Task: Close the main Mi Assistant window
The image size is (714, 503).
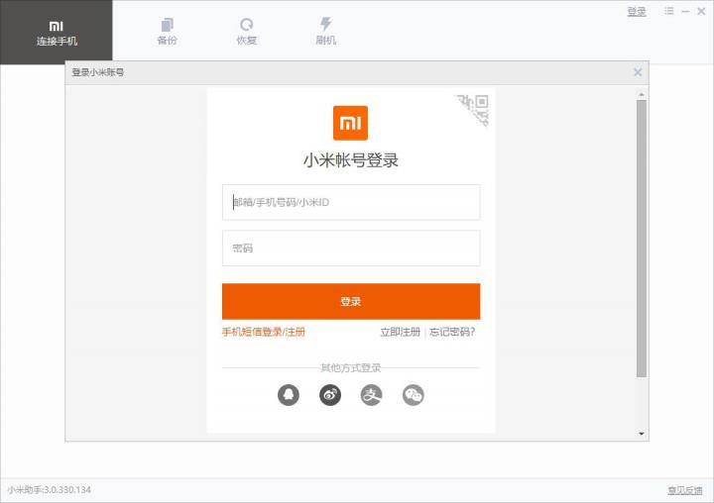Action: [x=701, y=11]
